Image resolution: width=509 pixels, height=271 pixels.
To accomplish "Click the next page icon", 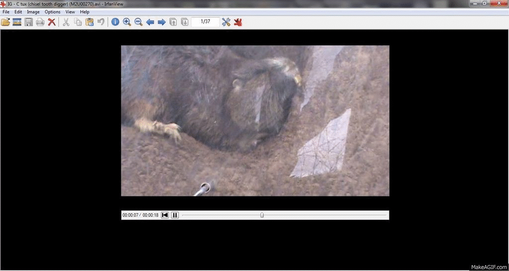I will click(185, 22).
